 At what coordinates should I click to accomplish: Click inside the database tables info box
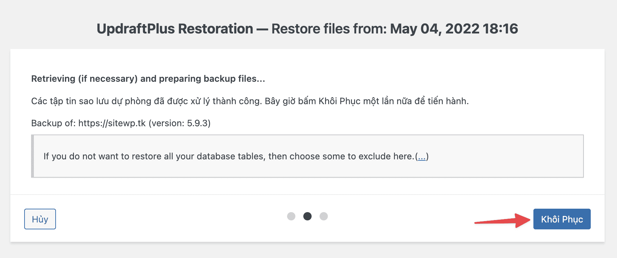coord(307,156)
